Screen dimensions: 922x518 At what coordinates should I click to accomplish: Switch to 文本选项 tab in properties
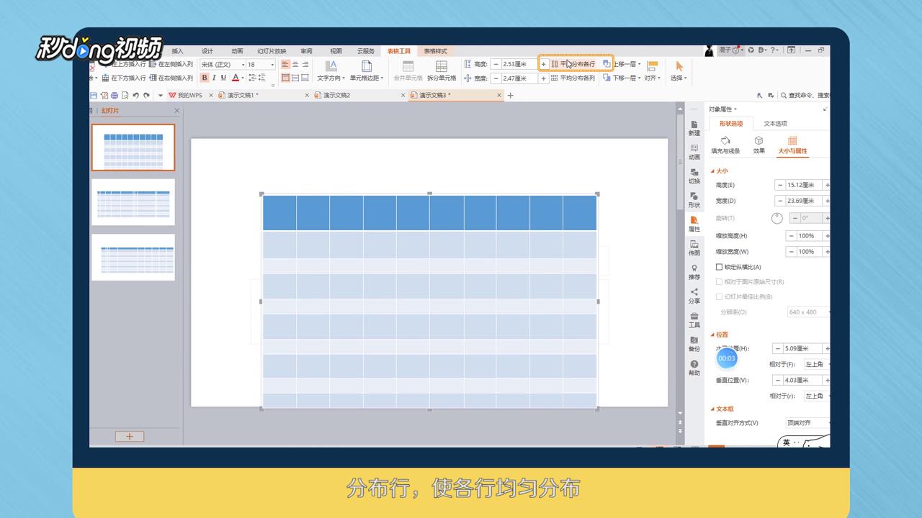(x=776, y=124)
